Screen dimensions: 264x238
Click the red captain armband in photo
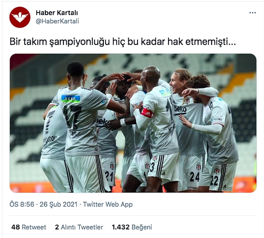point(147,113)
